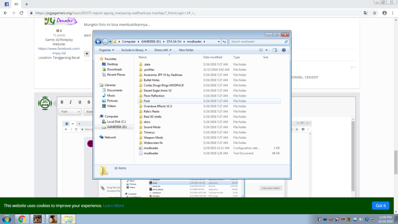This screenshot has height=224, width=398.
Task: Open a new browser tab
Action: coord(27,4)
